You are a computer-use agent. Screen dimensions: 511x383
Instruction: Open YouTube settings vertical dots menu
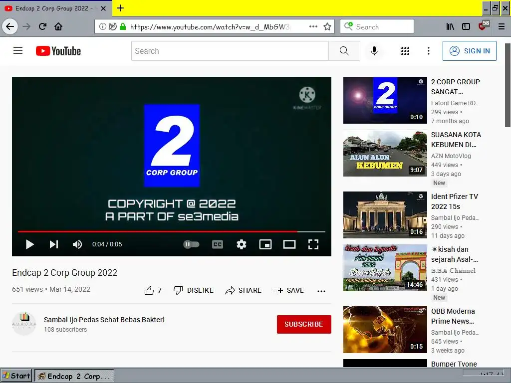tap(429, 51)
